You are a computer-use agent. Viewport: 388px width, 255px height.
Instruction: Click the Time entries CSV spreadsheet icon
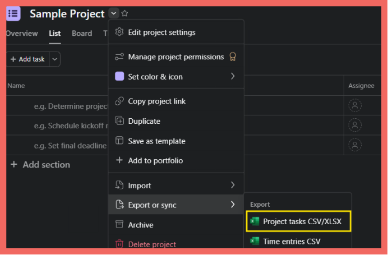(255, 242)
